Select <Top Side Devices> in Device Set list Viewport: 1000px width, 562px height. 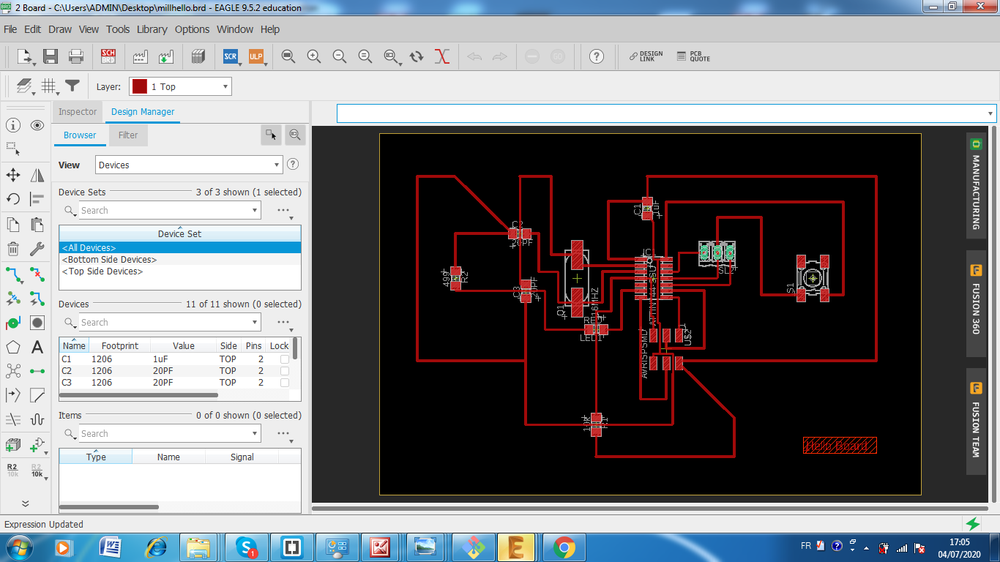pyautogui.click(x=102, y=271)
